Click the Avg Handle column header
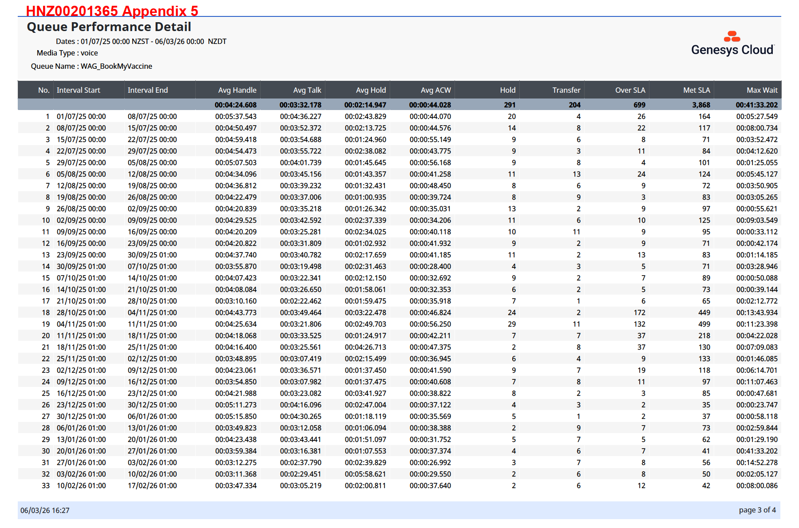The height and width of the screenshot is (528, 799). 237,90
